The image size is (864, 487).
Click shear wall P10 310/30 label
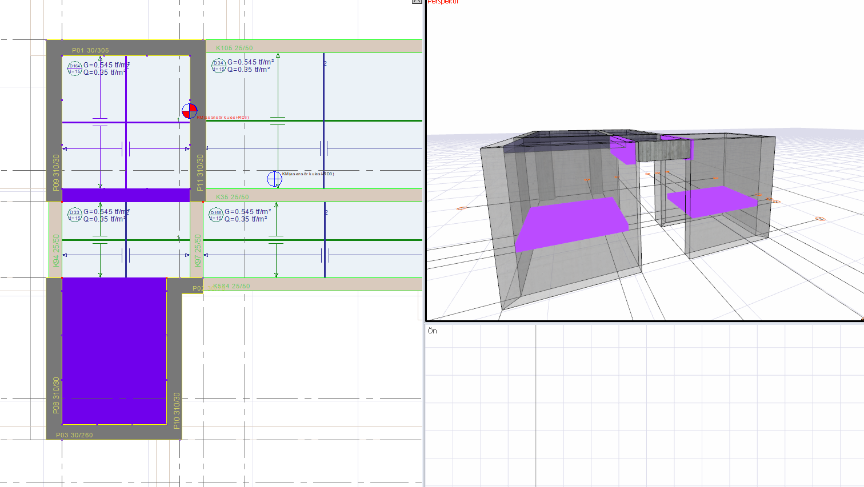[176, 410]
